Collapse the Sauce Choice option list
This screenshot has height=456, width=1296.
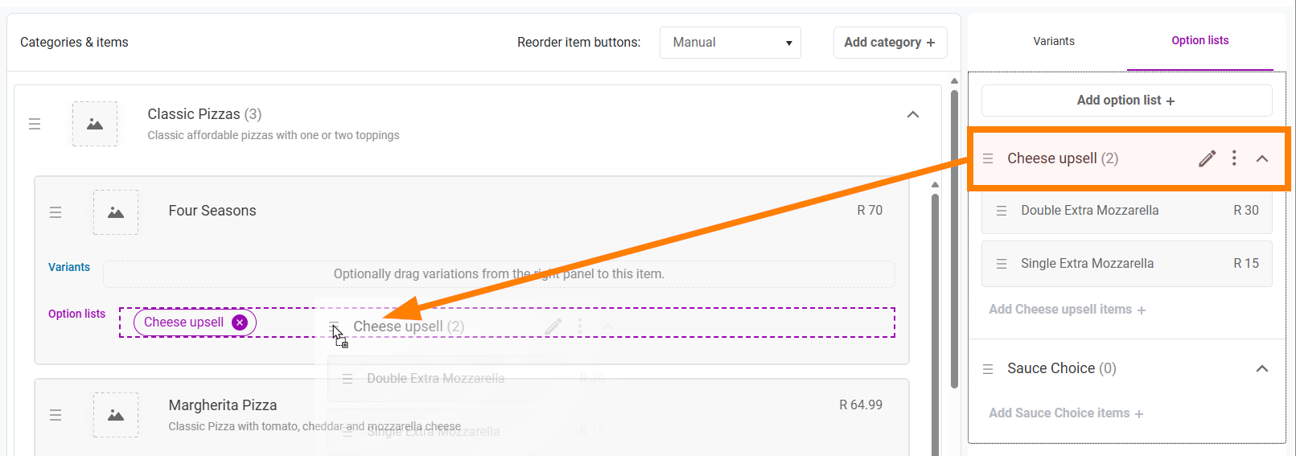tap(1262, 368)
